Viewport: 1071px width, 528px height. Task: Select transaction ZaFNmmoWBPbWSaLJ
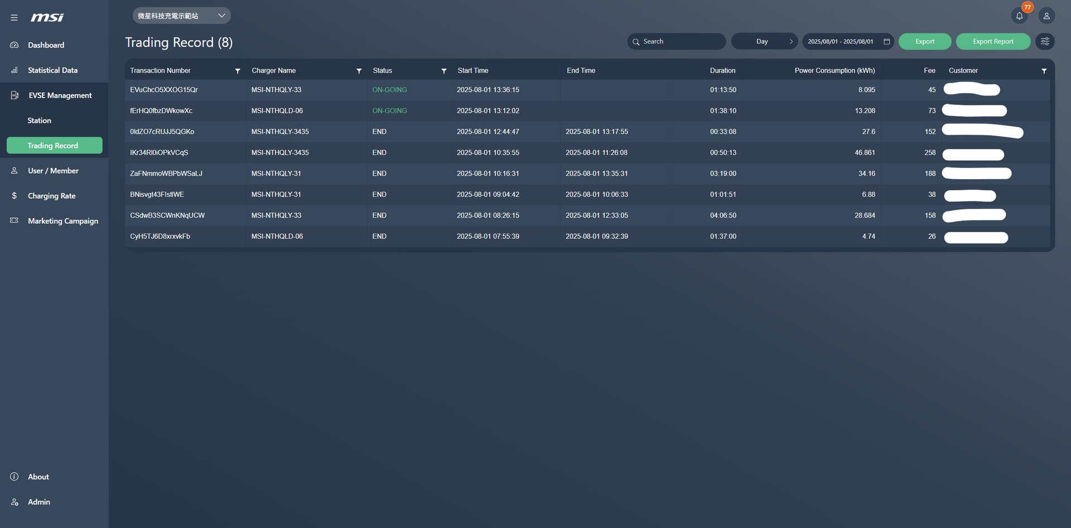pos(166,174)
